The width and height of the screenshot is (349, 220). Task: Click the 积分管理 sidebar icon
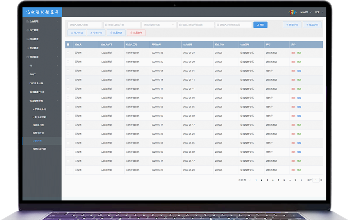(27, 39)
